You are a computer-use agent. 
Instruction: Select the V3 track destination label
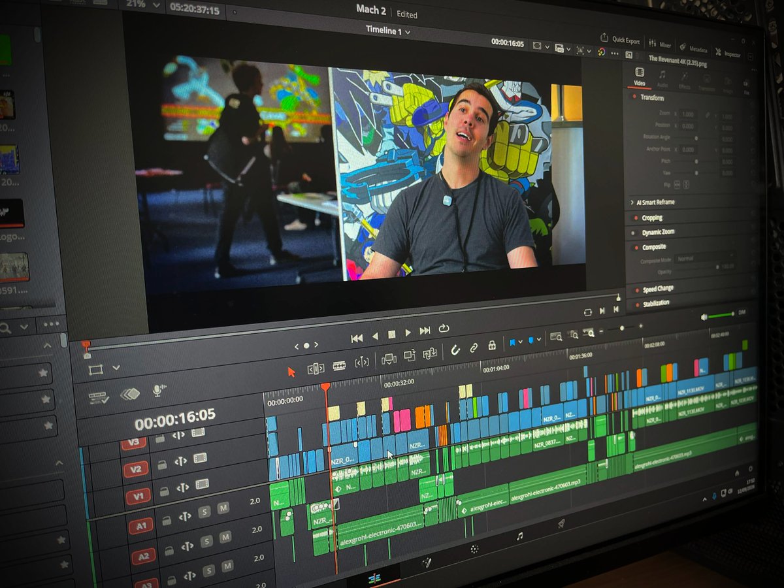133,443
